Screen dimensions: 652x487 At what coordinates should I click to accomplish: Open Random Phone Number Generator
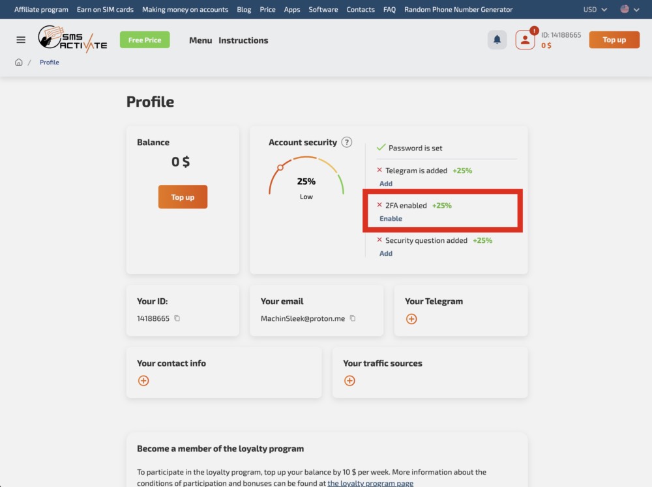[x=458, y=9]
